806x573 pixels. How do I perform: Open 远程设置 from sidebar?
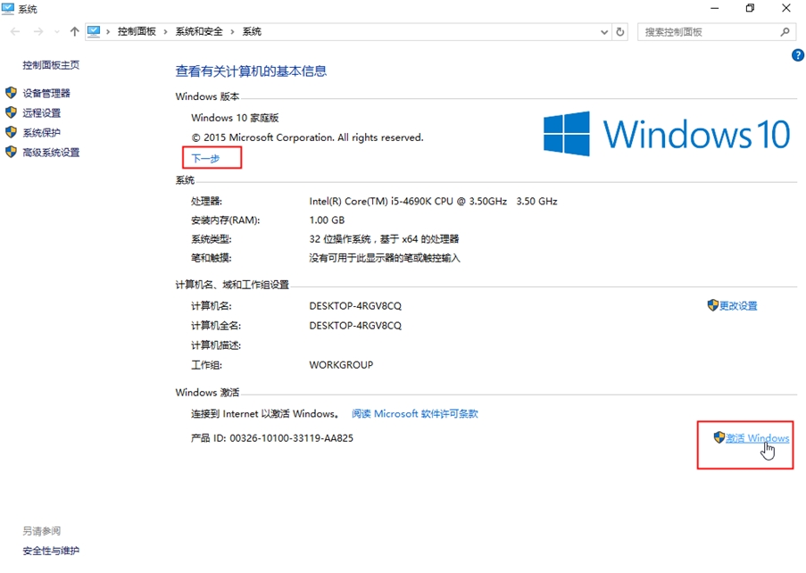(x=42, y=112)
